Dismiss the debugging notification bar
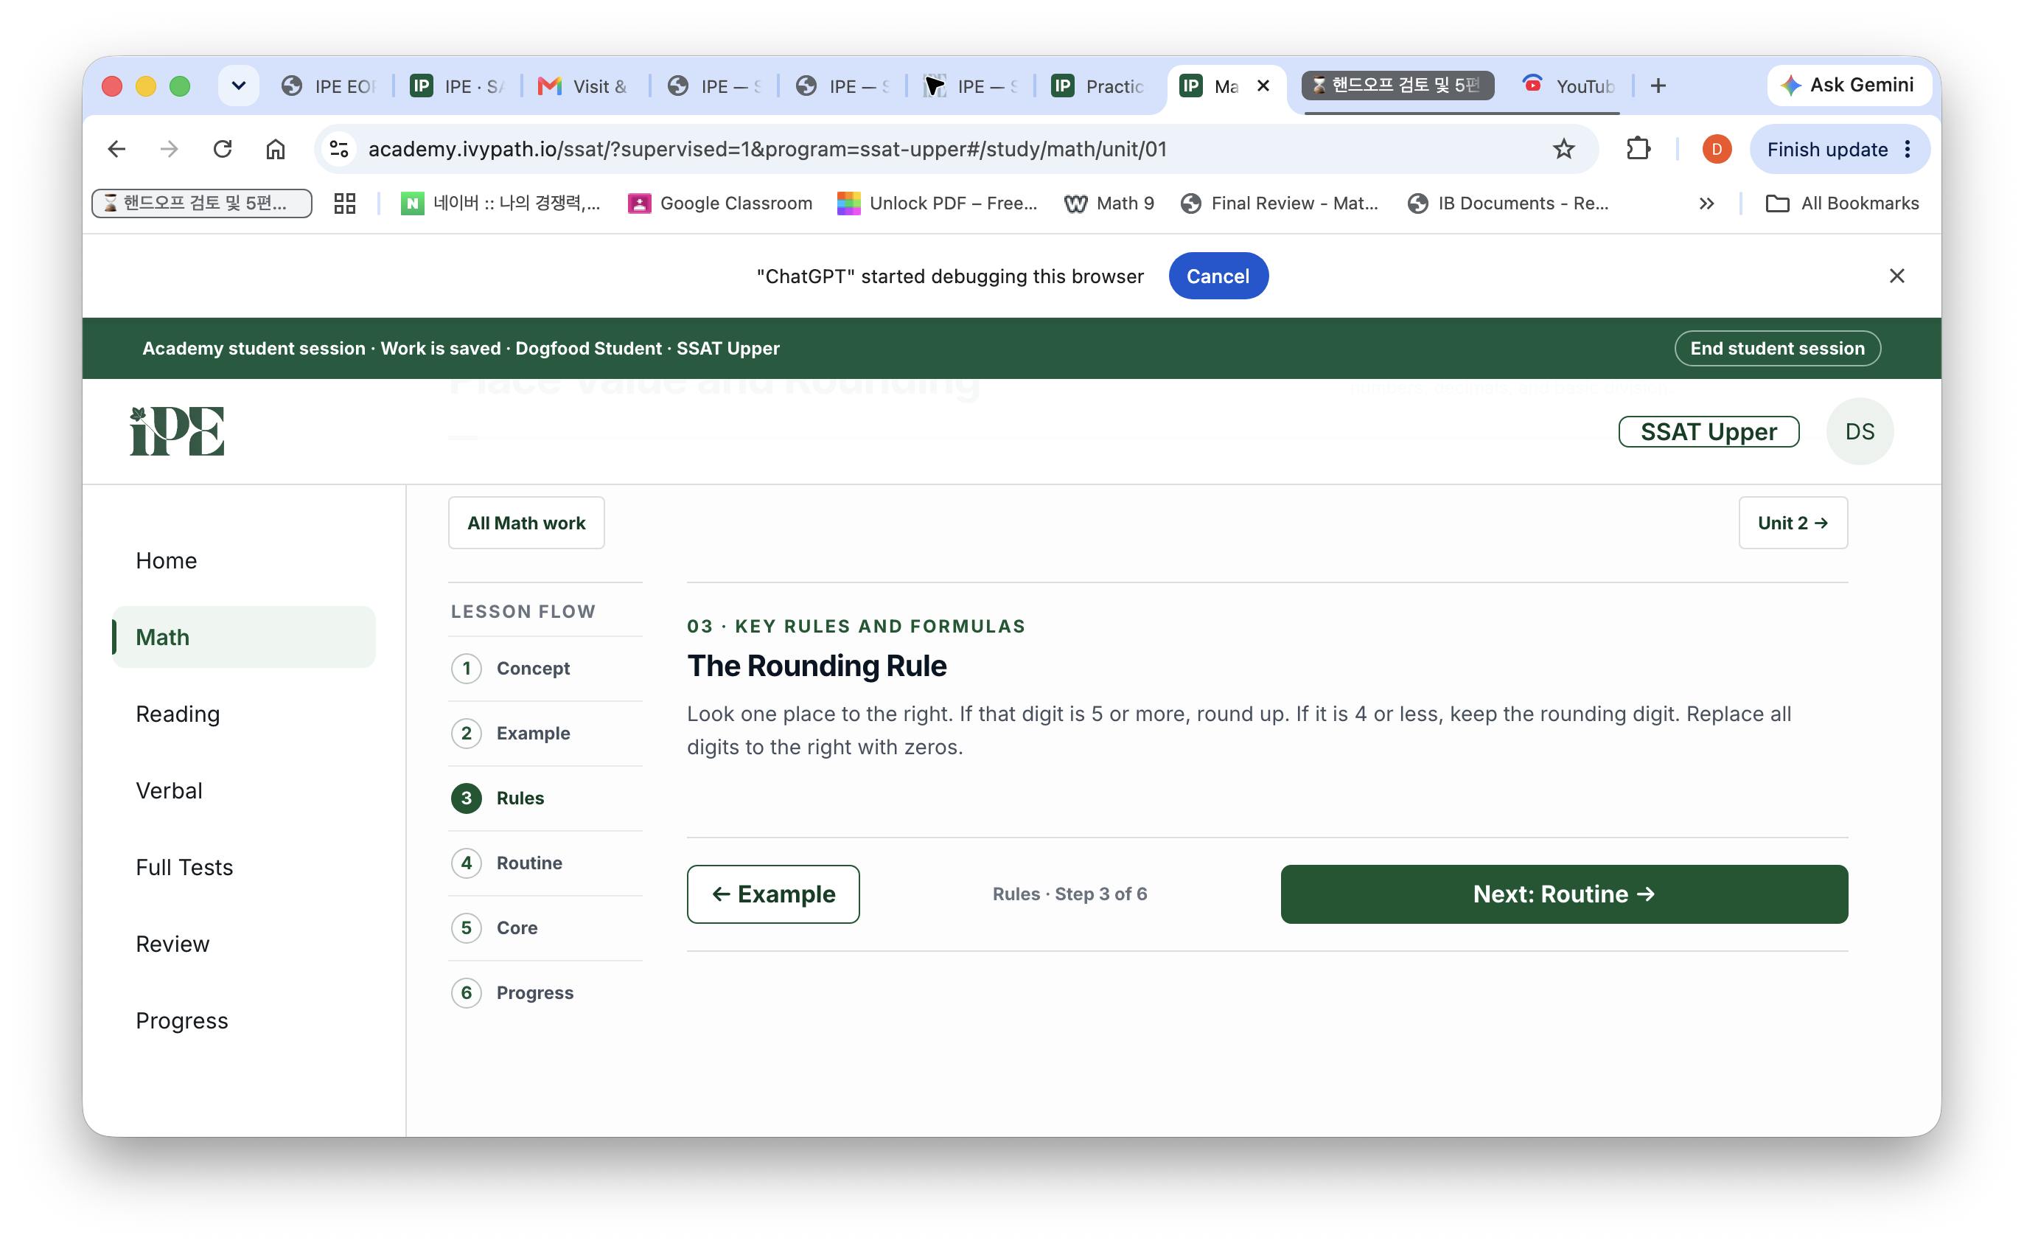This screenshot has width=2024, height=1246. pos(1896,276)
